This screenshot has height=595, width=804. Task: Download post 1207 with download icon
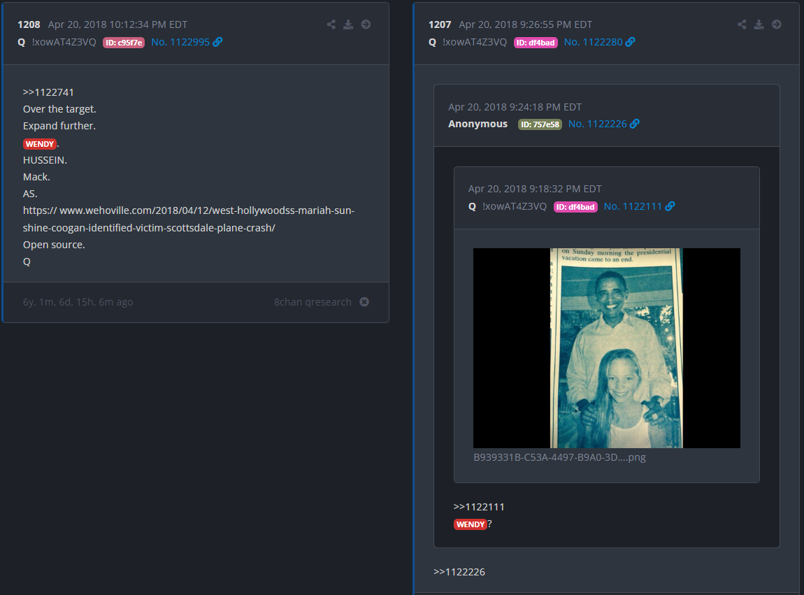coord(759,24)
